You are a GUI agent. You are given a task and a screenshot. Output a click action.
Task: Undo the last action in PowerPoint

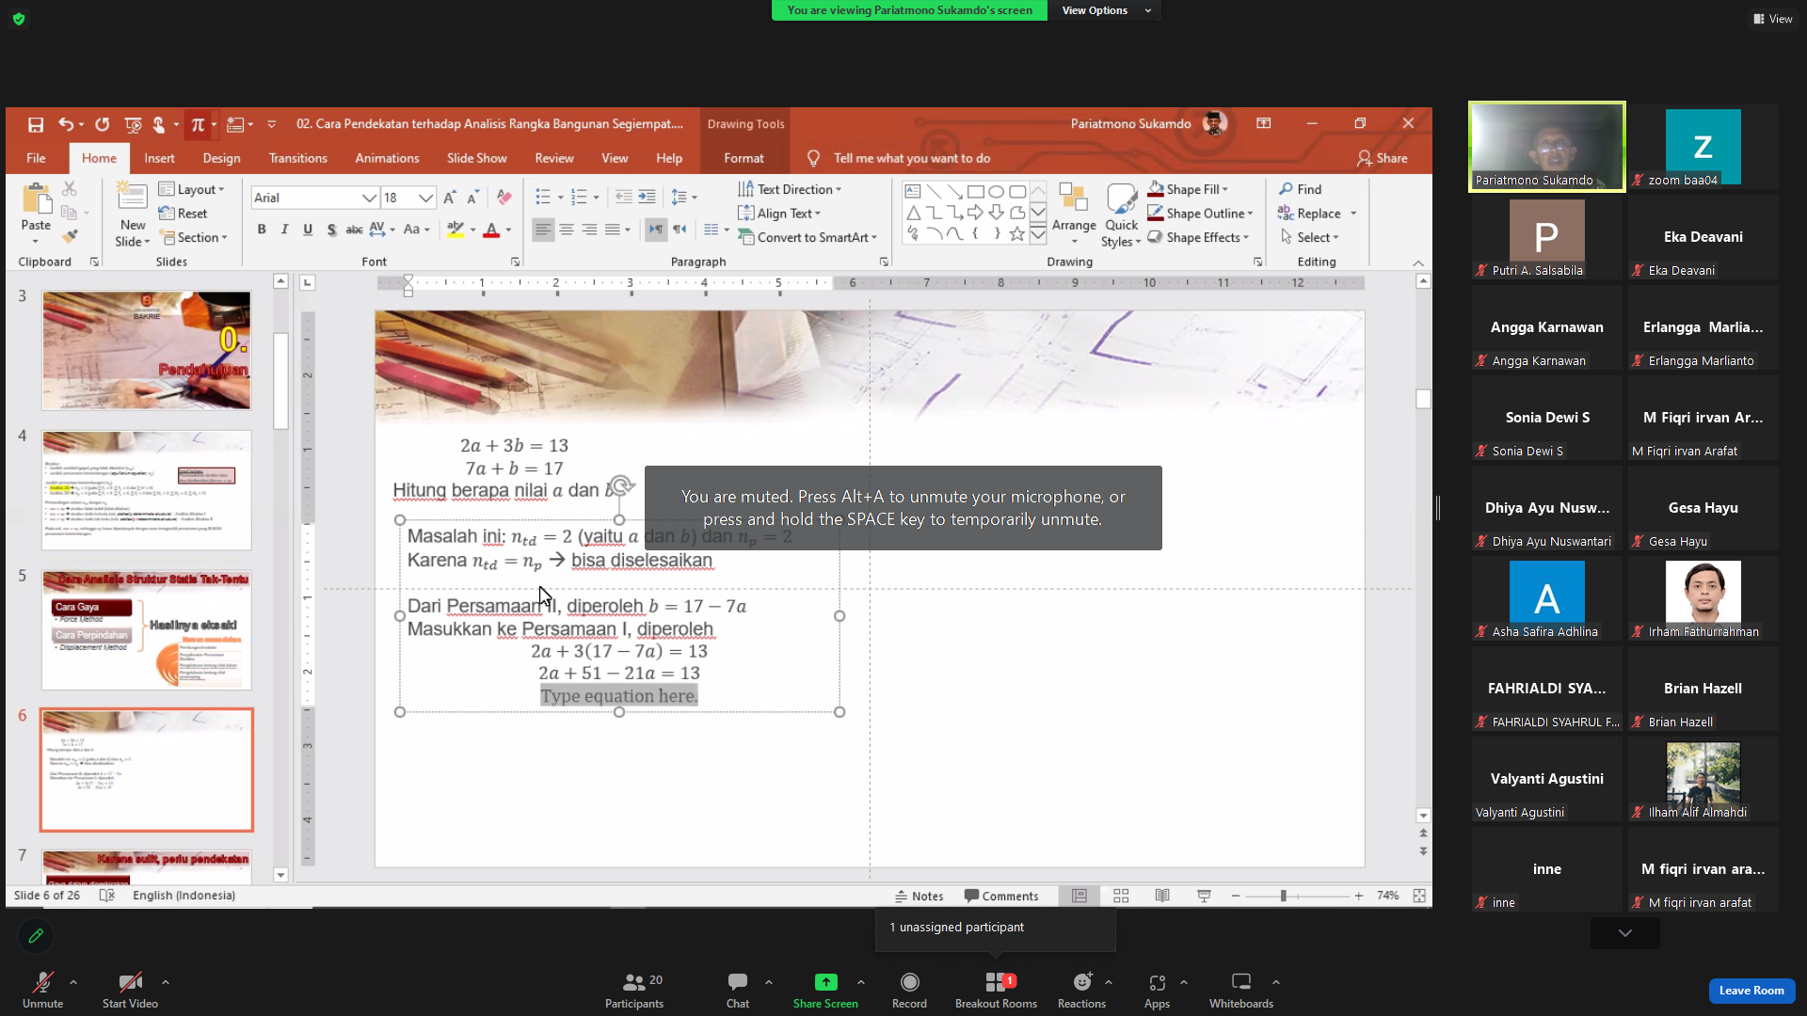pyautogui.click(x=65, y=124)
